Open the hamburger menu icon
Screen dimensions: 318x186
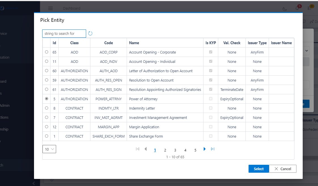[x=50, y=8]
